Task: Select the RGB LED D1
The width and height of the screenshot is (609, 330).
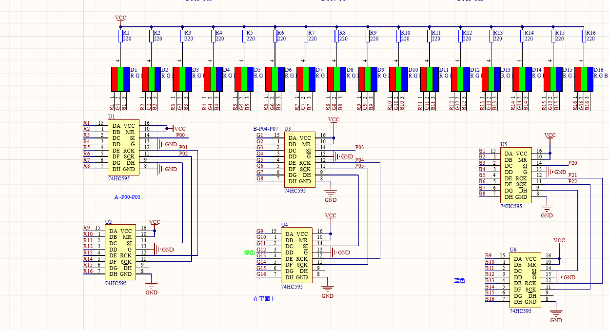Action: point(120,79)
